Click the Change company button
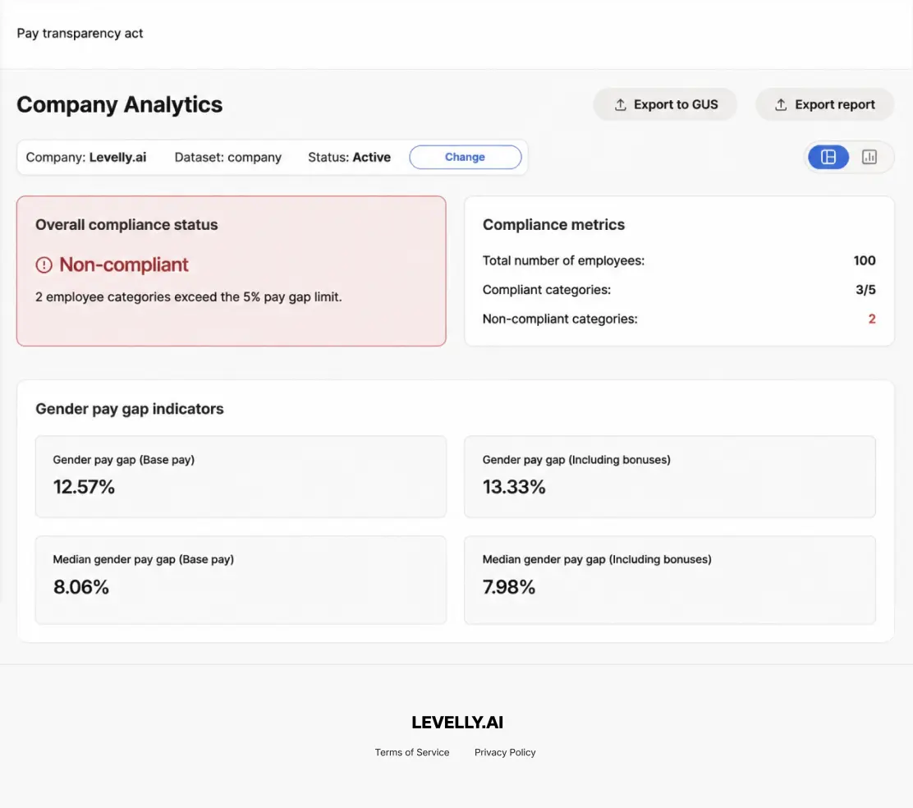The width and height of the screenshot is (913, 808). click(x=466, y=157)
